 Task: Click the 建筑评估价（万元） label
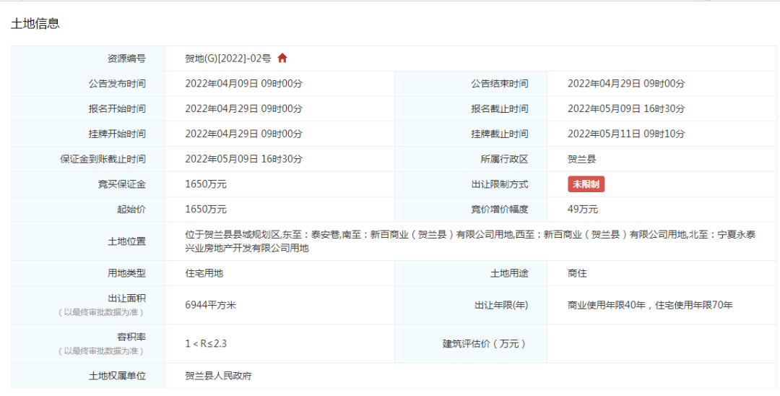tap(485, 344)
